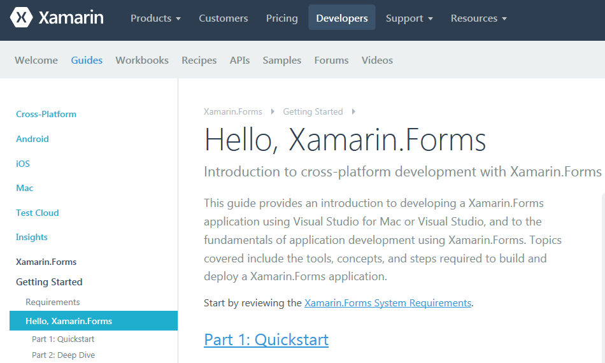Go to the Customers page

(224, 18)
